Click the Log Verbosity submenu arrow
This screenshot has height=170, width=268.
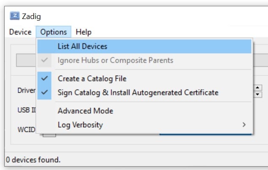click(244, 125)
